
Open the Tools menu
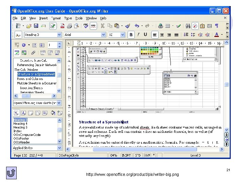79,18
